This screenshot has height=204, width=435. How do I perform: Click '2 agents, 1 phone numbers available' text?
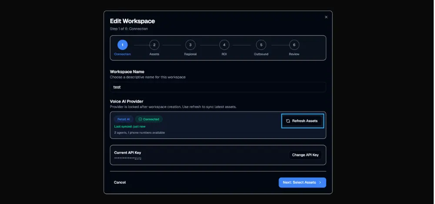pos(140,132)
